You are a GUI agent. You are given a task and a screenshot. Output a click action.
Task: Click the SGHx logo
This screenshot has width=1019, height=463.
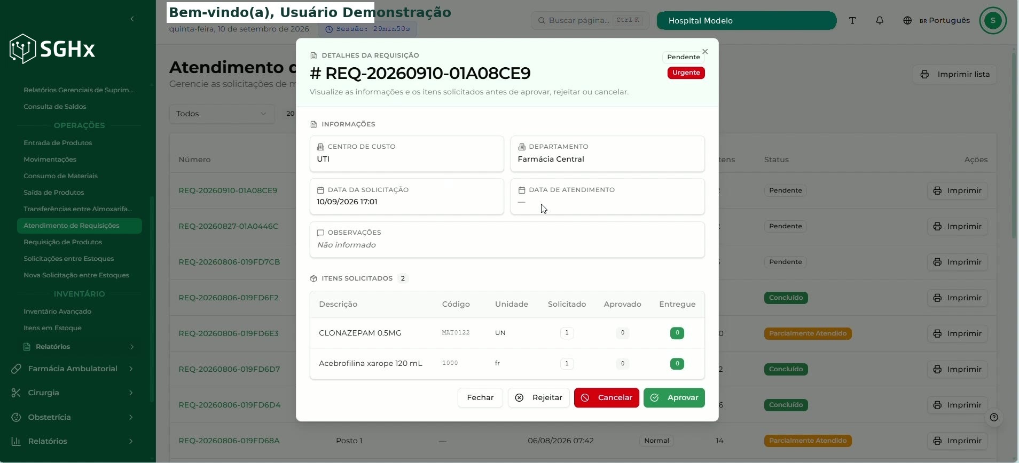(52, 49)
